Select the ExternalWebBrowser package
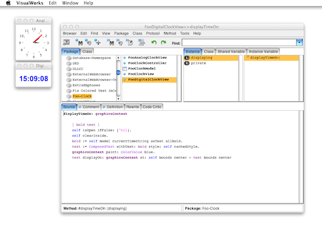This screenshot has width=322, height=234. (91, 74)
